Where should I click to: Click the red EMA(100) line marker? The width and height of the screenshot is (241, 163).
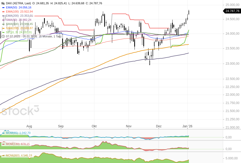[x=3, y=12]
